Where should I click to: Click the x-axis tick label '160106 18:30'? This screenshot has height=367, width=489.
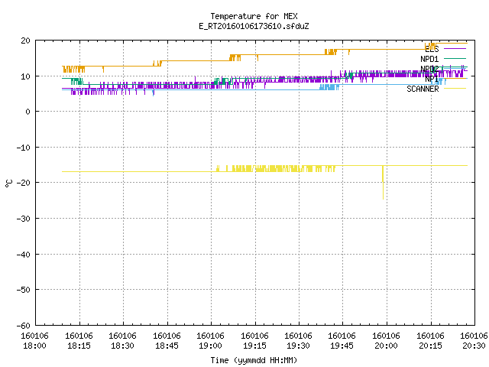pos(122,340)
